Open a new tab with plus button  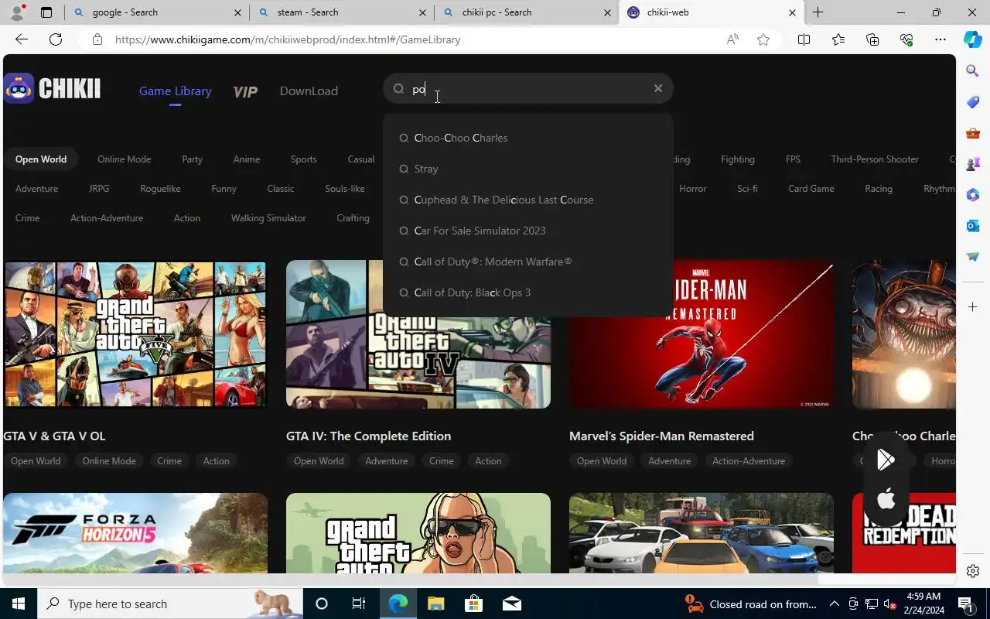tap(818, 12)
